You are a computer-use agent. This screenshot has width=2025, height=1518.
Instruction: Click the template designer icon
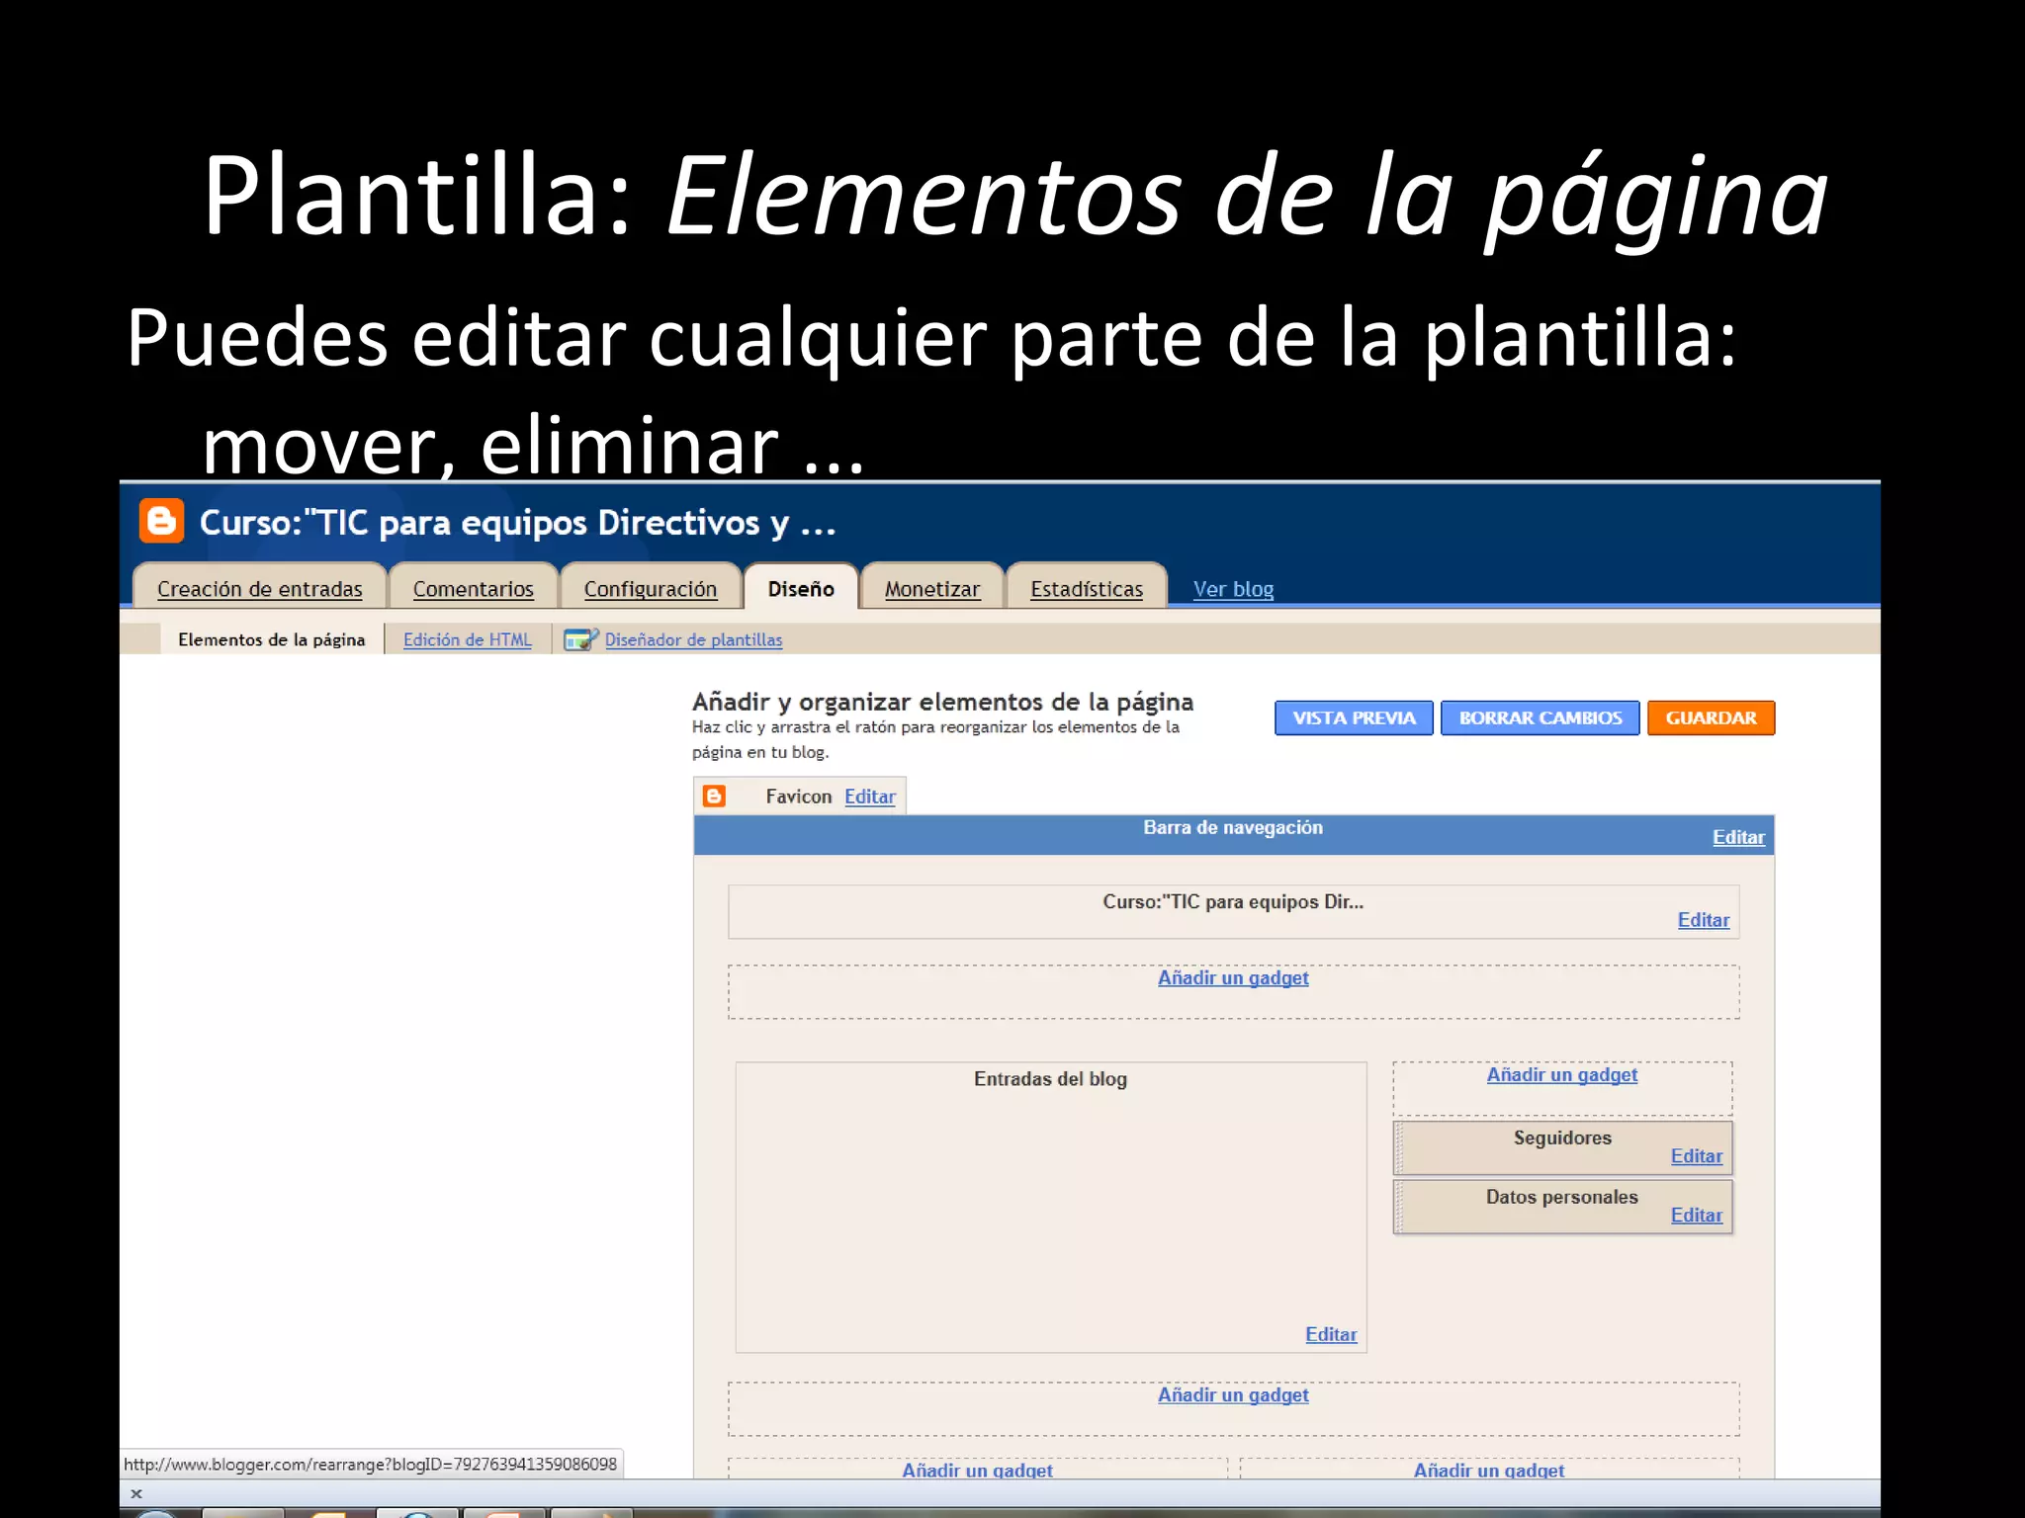[x=580, y=639]
